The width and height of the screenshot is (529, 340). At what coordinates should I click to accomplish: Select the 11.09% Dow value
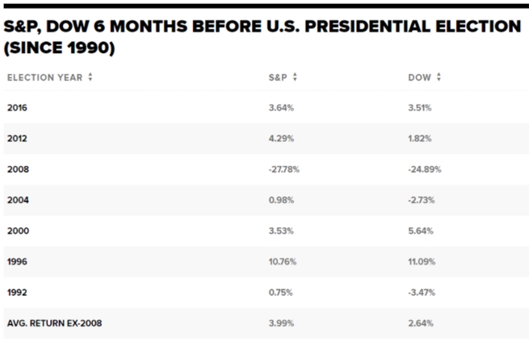click(x=422, y=262)
